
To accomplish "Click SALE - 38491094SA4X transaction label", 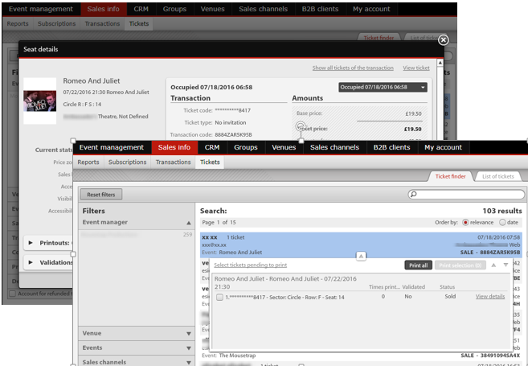I will click(490, 356).
